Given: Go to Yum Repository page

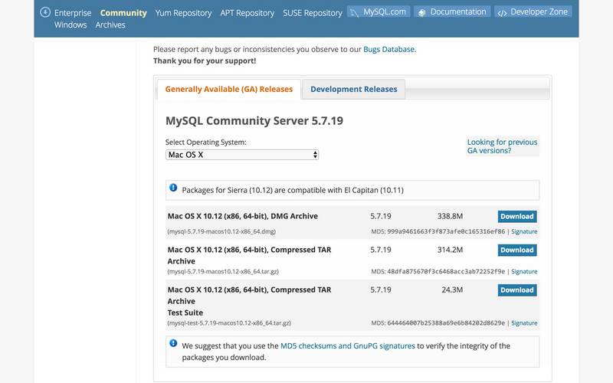Looking at the screenshot, I should tap(183, 13).
